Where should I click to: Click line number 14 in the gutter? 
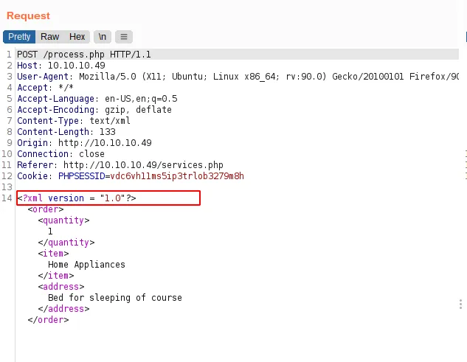(x=7, y=198)
